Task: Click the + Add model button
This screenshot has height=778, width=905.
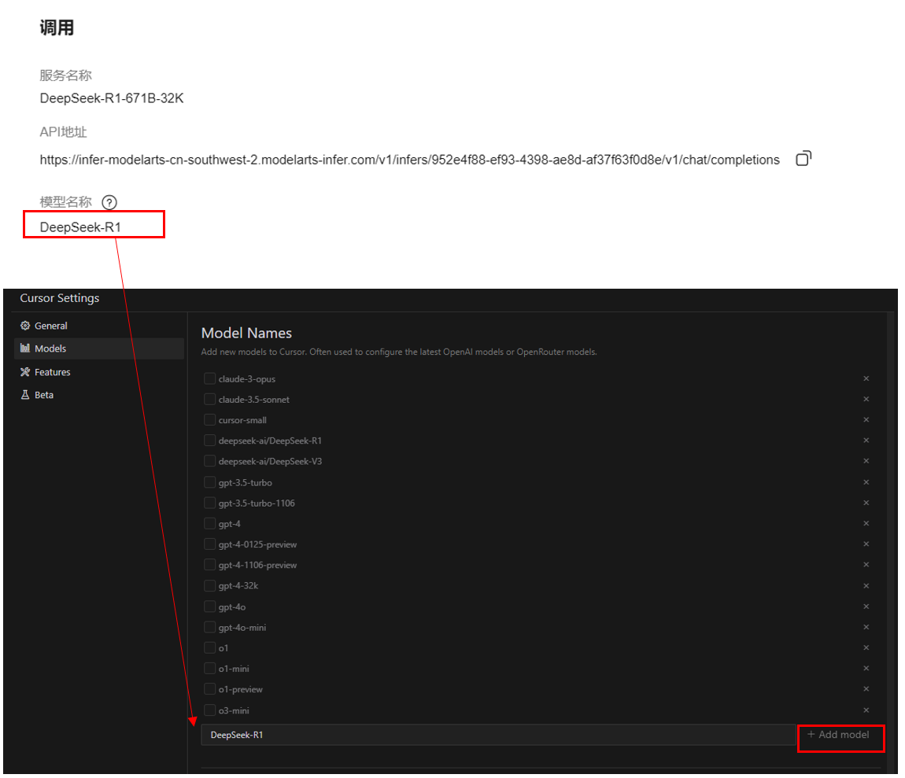Action: click(x=839, y=735)
